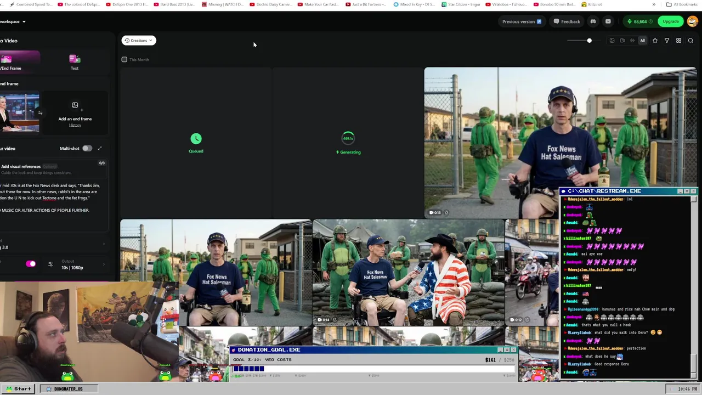Image resolution: width=702 pixels, height=395 pixels.
Task: Open Just a Bit Fortress bookmark
Action: [366, 4]
